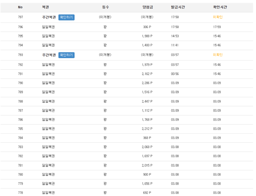Click the 미확인 status in row 797
Screen dimensions: 256x196
pos(218,17)
